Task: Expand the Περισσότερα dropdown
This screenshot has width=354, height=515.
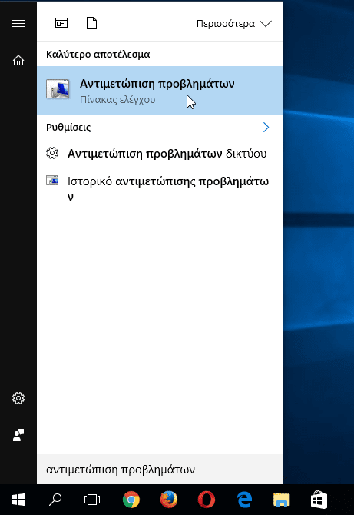Action: pos(234,24)
